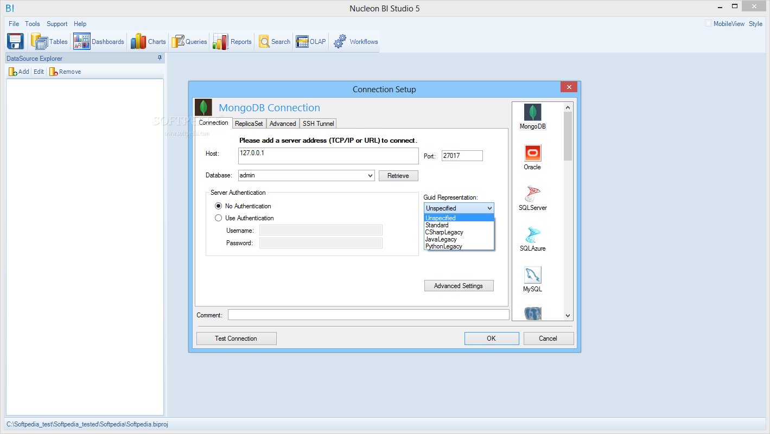Open the Database combo box dropdown
This screenshot has width=770, height=434.
pos(370,176)
